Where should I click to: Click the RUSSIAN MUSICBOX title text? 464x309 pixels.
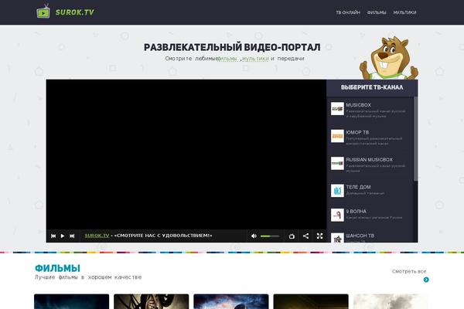369,160
